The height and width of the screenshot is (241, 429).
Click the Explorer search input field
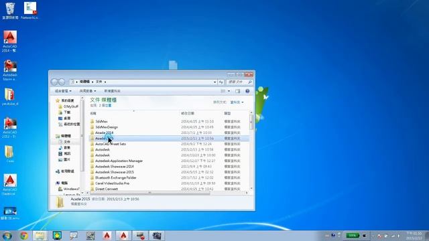[237, 82]
